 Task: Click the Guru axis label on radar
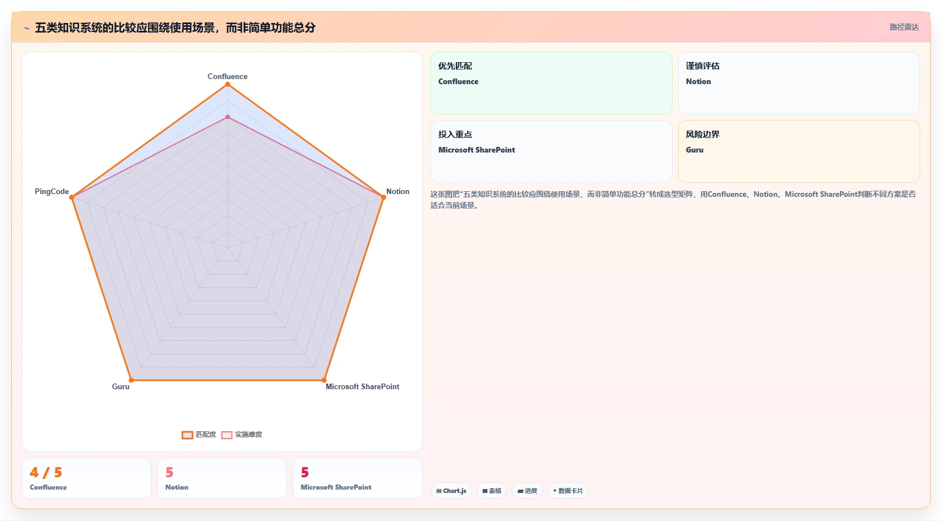coord(121,386)
